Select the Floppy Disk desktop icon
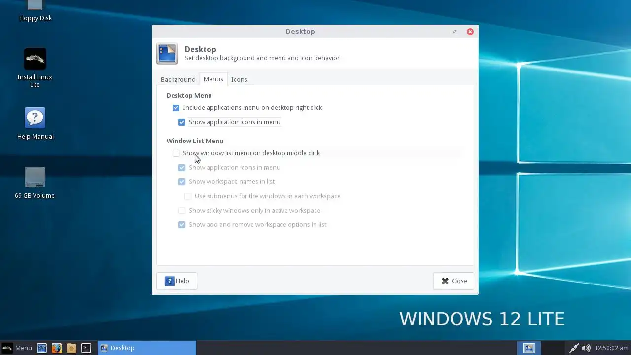This screenshot has width=631, height=355. pyautogui.click(x=35, y=11)
